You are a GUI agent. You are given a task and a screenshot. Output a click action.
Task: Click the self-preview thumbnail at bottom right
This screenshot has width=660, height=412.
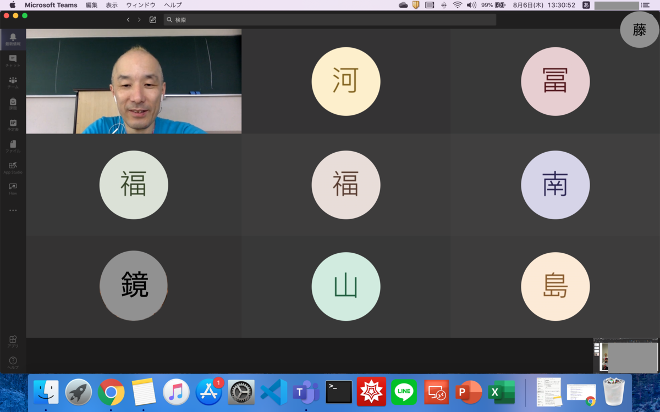[x=626, y=356]
